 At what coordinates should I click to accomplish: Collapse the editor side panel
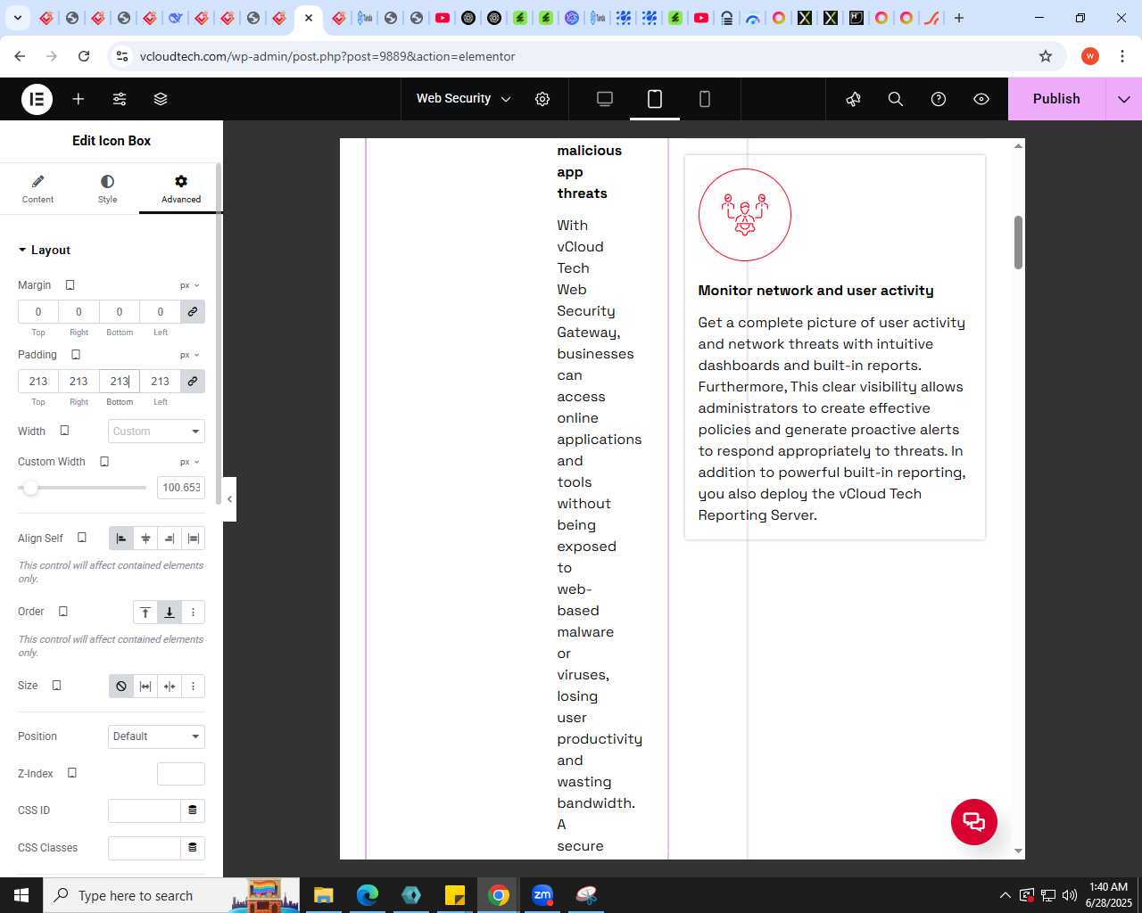tap(229, 499)
